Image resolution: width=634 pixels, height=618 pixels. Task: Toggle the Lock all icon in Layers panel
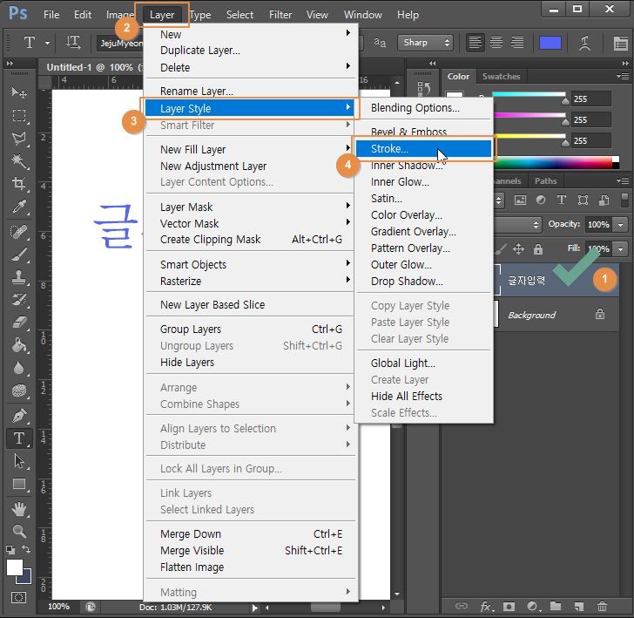(538, 249)
